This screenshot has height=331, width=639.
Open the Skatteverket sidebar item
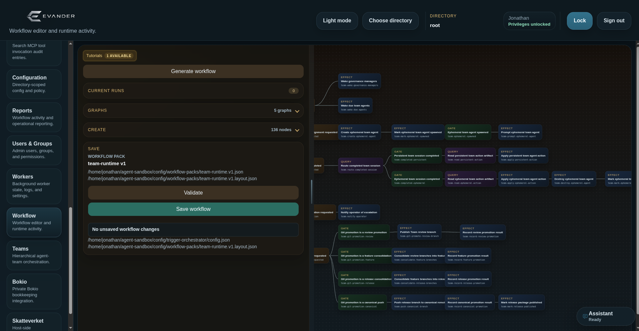tap(34, 322)
